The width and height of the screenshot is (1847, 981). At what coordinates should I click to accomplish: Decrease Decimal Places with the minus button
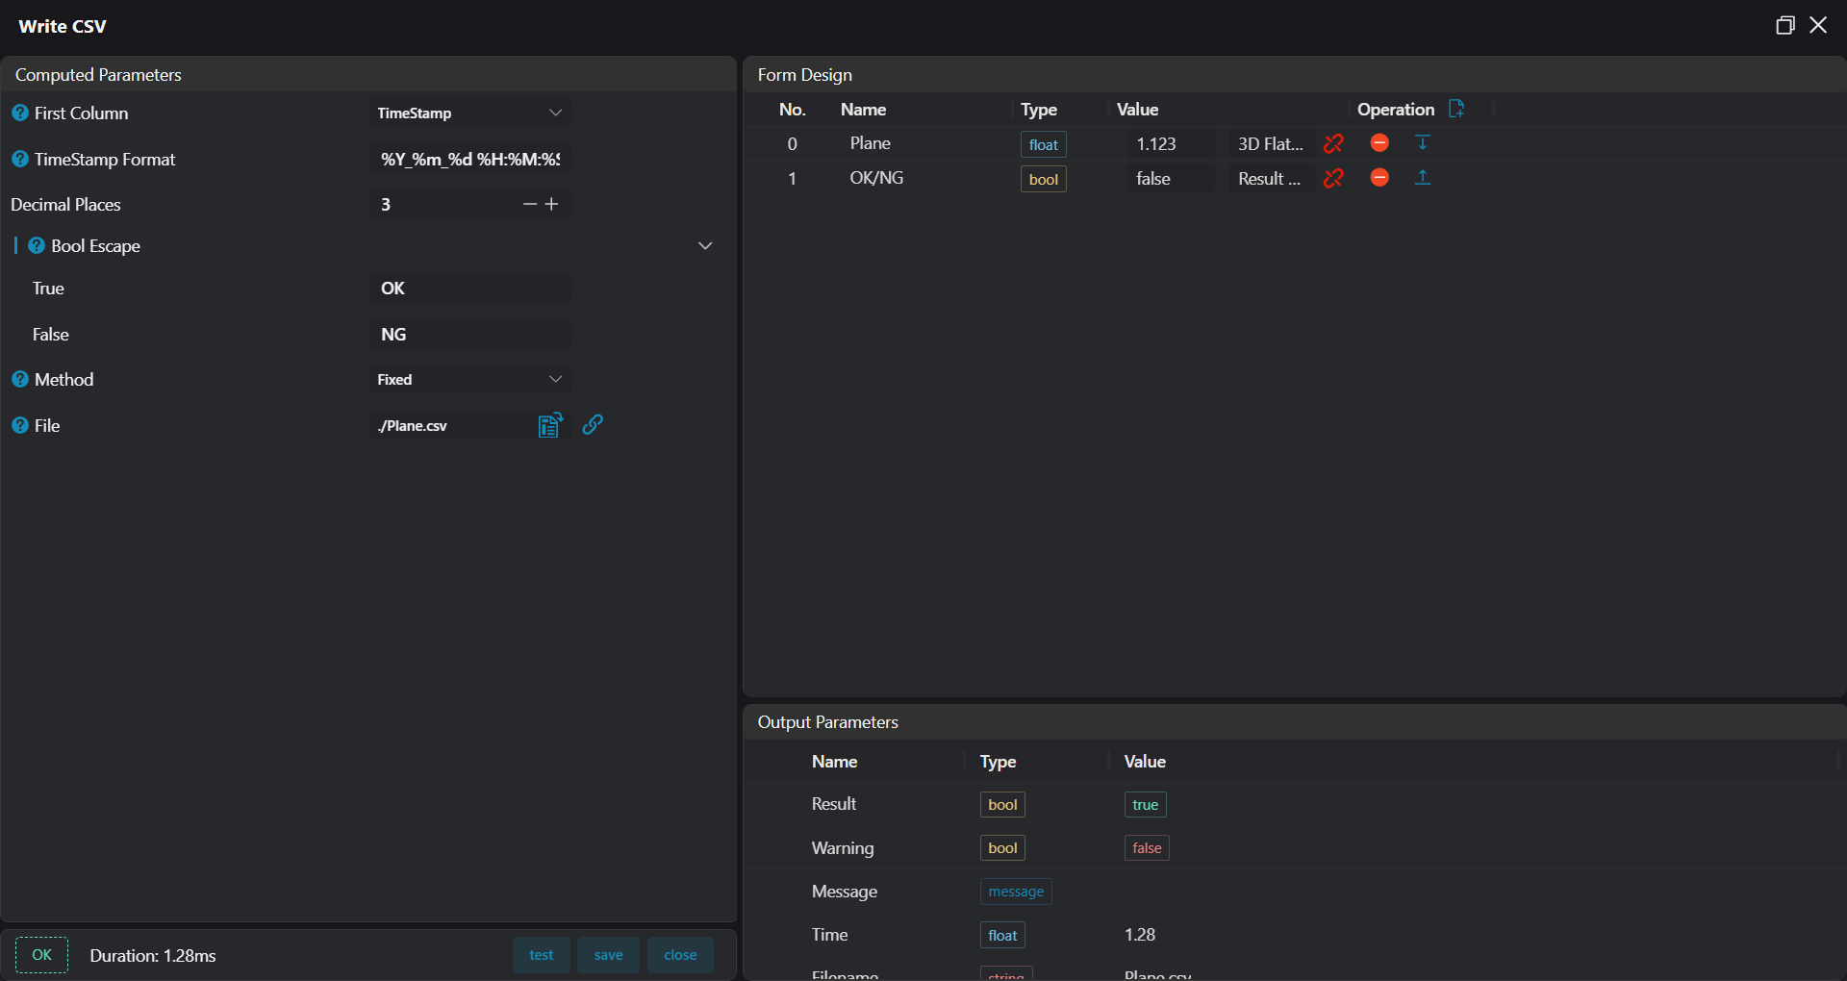529,204
